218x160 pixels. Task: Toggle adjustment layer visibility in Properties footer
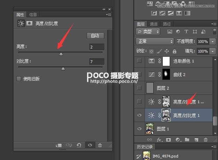point(90,145)
